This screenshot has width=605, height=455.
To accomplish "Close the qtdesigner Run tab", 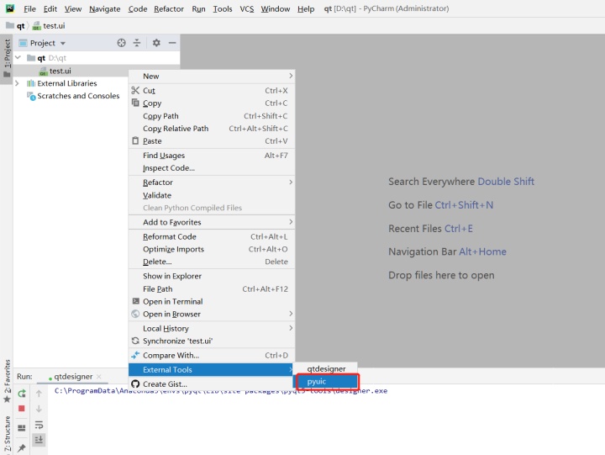I will point(99,377).
